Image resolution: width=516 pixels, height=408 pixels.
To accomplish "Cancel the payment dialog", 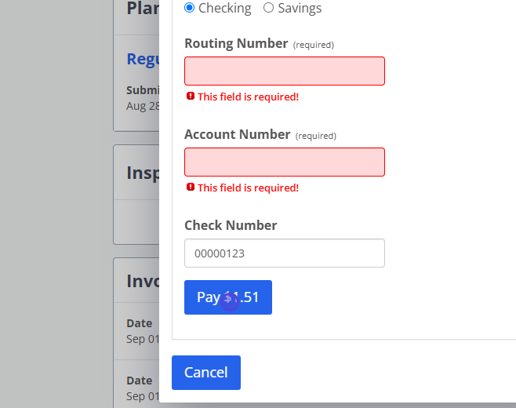I will (206, 373).
